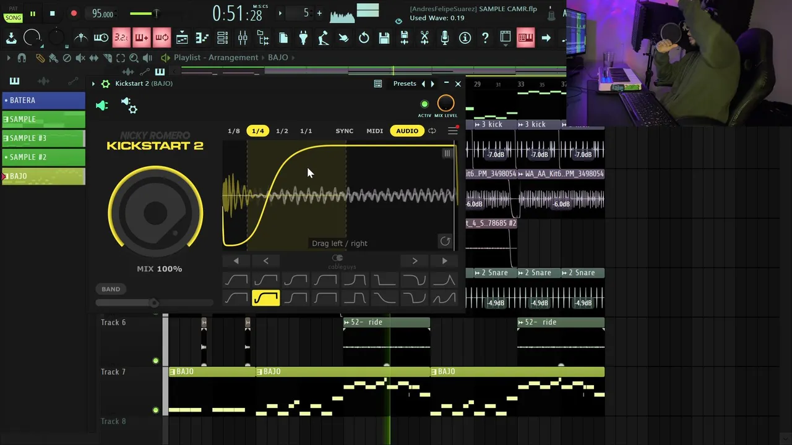
Task: Toggle the playlist snap magnet icon
Action: [x=22, y=57]
